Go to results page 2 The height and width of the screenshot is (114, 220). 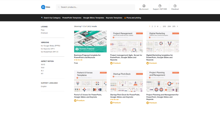click(152, 26)
